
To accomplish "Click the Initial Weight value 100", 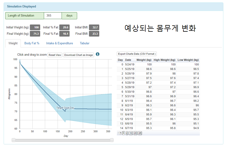I will coord(35,27).
